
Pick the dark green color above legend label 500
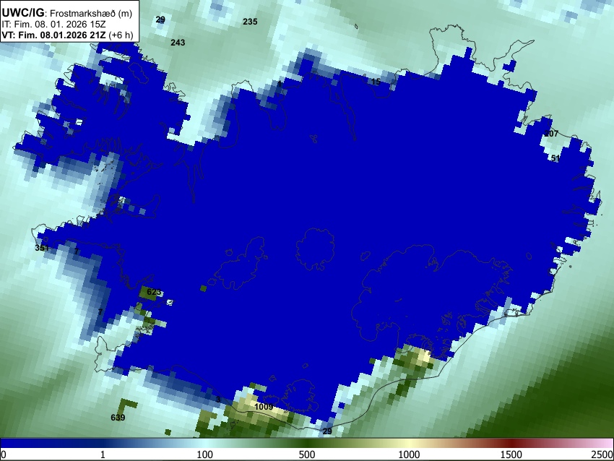coord(306,444)
